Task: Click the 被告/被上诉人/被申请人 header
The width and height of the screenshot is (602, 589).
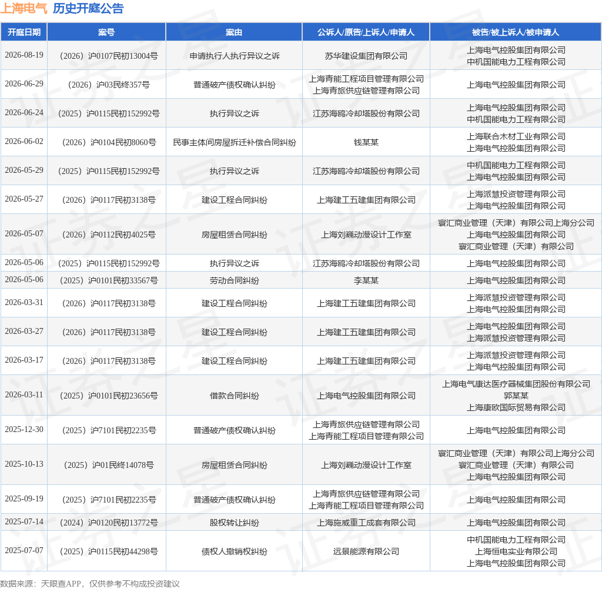Action: [x=516, y=32]
